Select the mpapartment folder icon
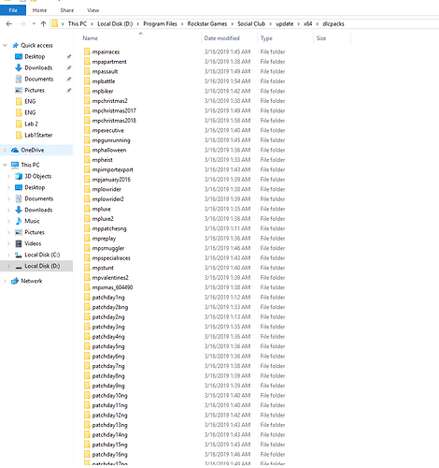 87,62
